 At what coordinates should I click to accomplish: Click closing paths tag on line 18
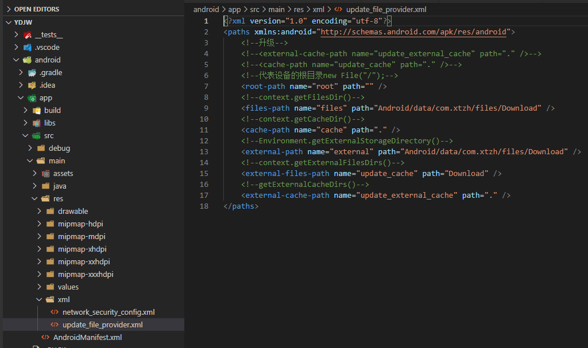click(241, 206)
